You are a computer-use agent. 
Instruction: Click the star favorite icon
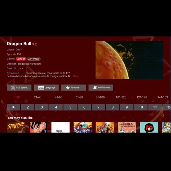pos(68,88)
